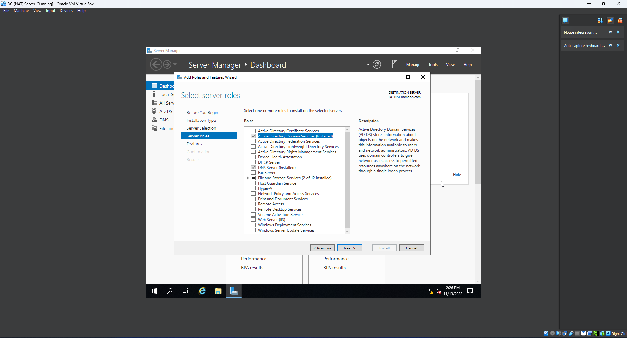The image size is (627, 338).
Task: Check Active Directory Certificate Services
Action: (253, 131)
